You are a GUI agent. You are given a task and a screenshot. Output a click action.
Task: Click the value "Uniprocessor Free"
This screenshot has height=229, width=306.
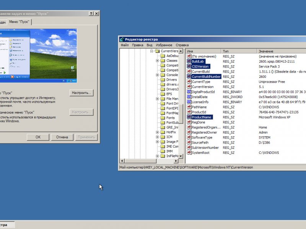coord(272,82)
